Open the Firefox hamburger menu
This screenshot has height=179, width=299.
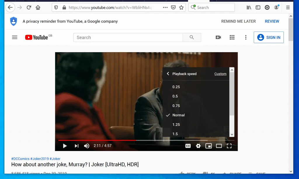point(288,7)
